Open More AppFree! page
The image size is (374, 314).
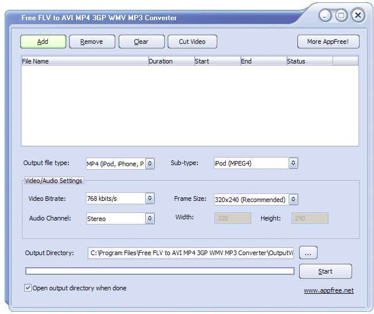click(328, 42)
